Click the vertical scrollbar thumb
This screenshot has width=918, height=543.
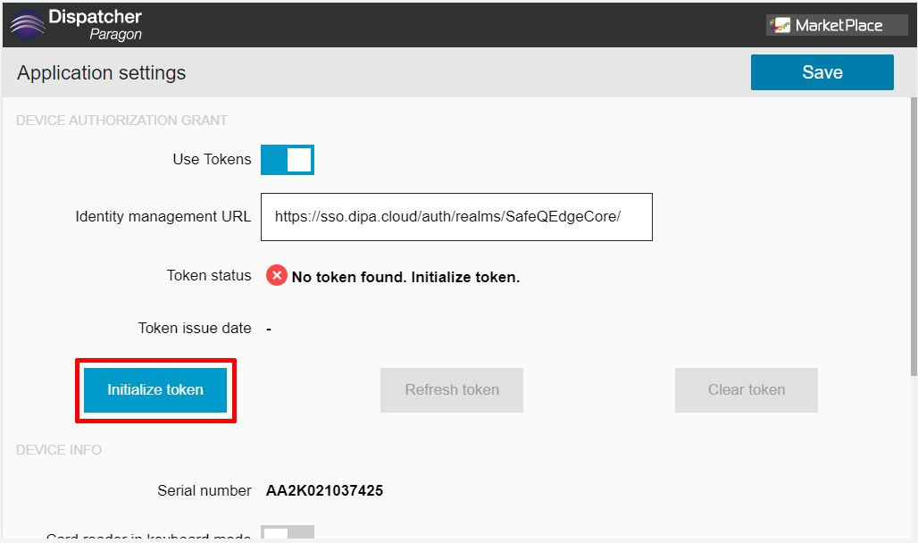(914, 236)
